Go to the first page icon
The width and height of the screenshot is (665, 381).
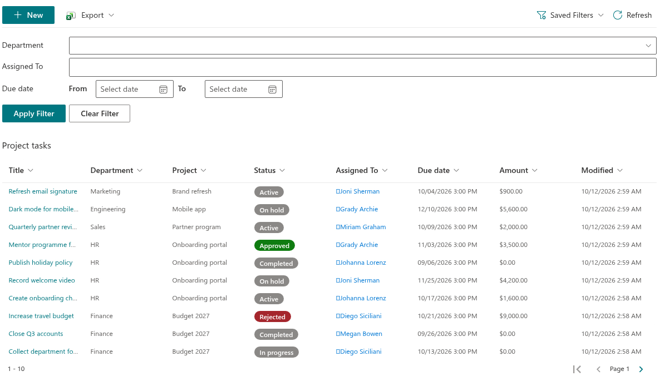coord(577,369)
